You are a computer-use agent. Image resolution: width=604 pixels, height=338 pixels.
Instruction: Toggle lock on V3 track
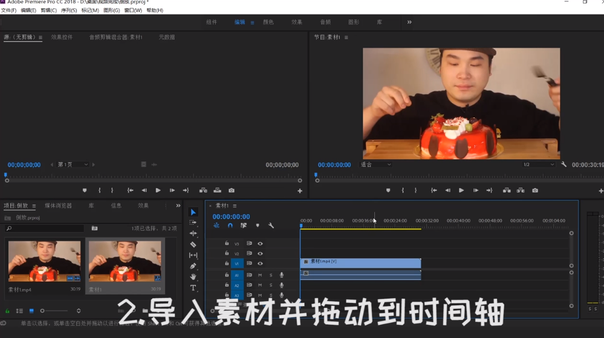[227, 243]
